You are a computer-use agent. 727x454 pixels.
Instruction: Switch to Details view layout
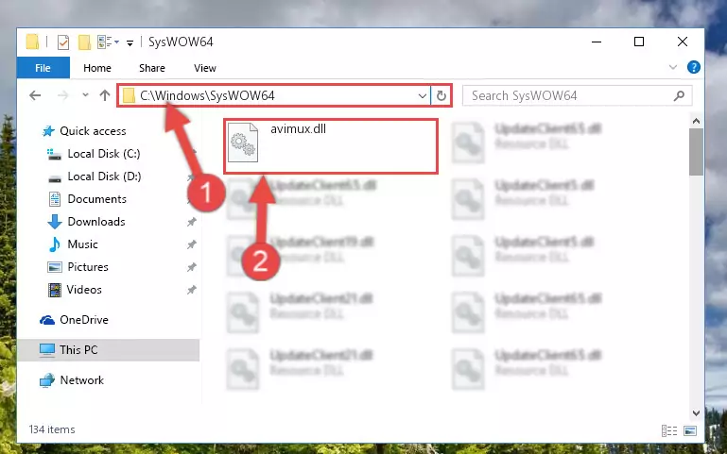[669, 430]
